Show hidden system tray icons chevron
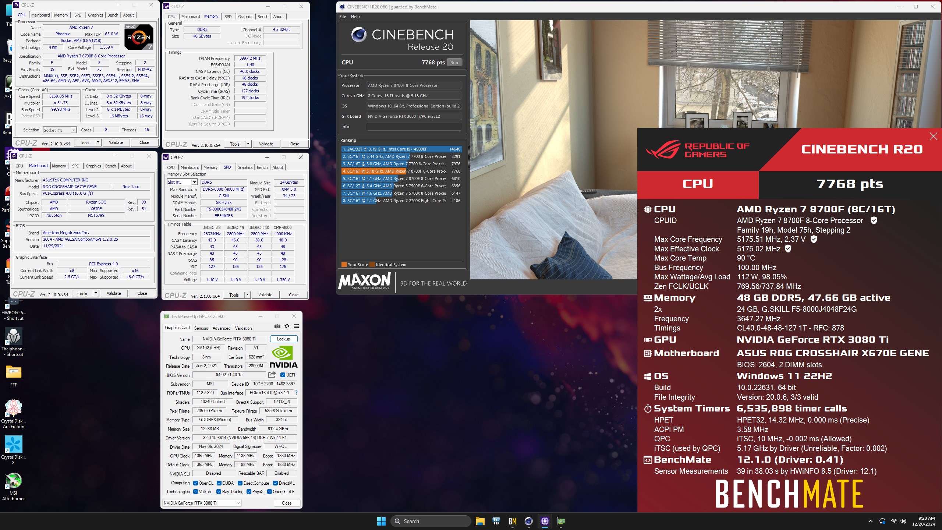This screenshot has height=530, width=942. click(x=870, y=521)
